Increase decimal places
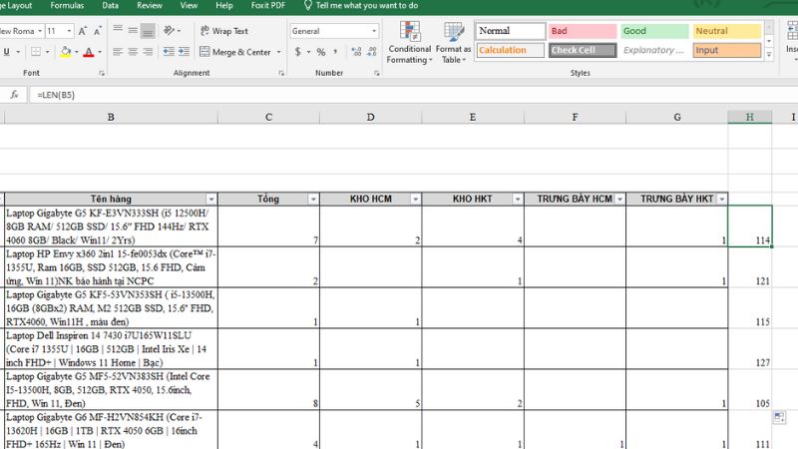 pos(356,52)
